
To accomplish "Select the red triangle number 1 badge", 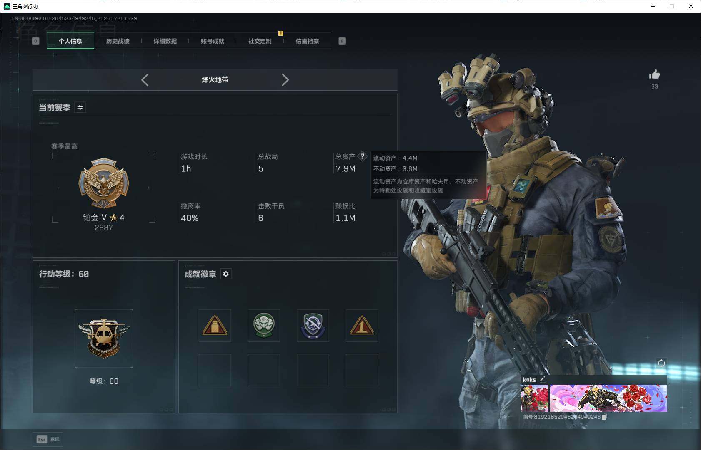I will pyautogui.click(x=362, y=326).
